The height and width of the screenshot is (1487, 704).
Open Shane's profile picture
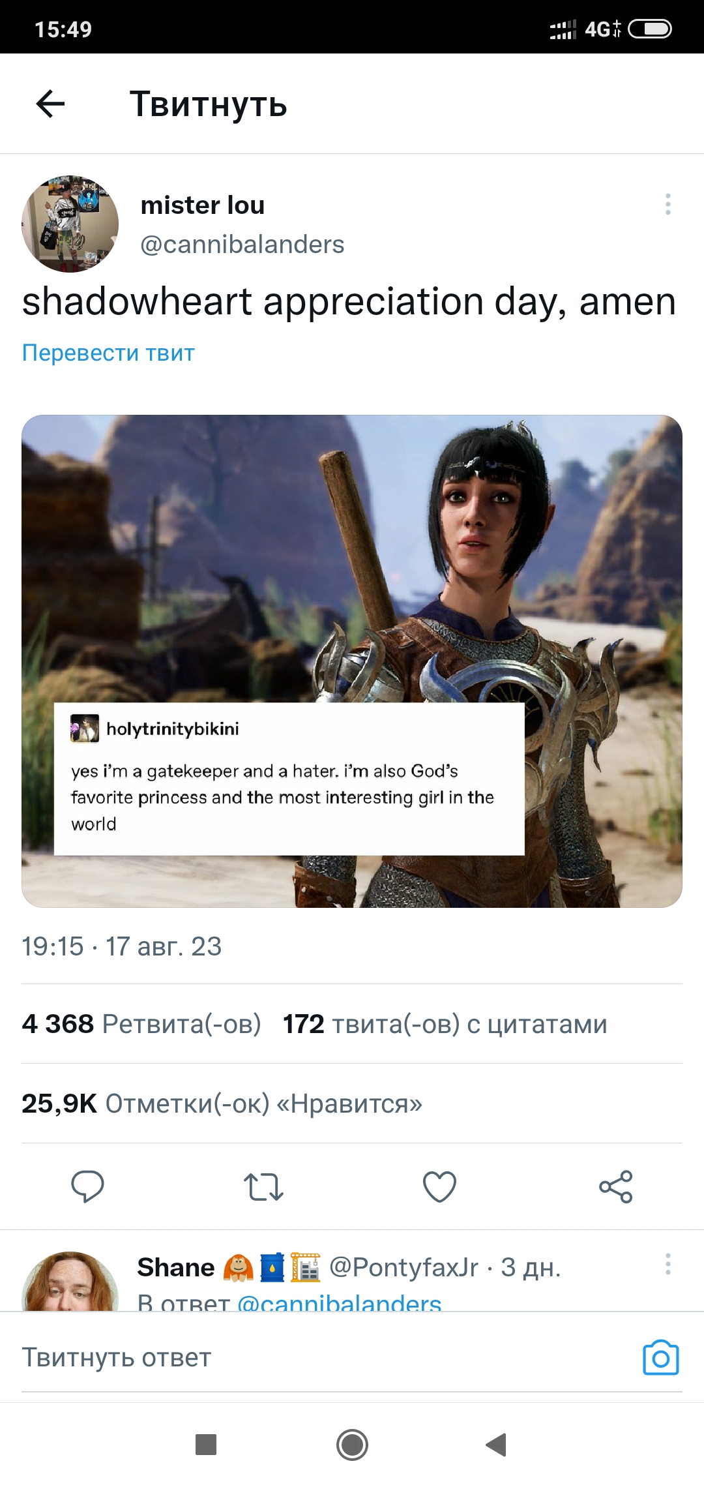(x=70, y=1282)
